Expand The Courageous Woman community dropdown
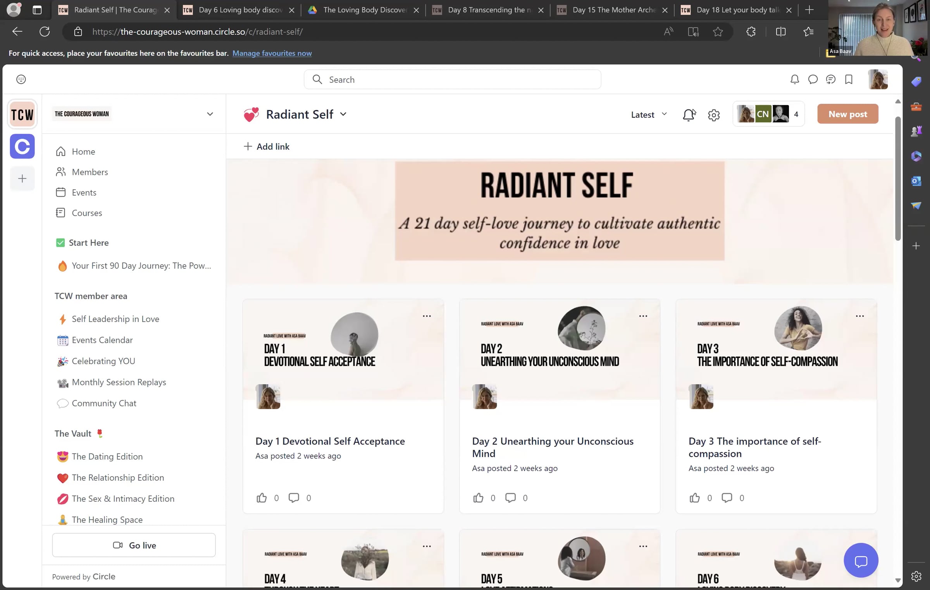Screen dimensions: 930x590 click(x=210, y=114)
